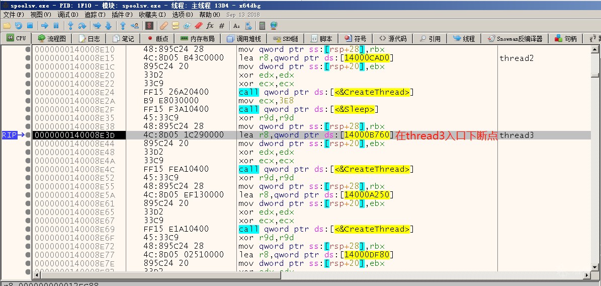
Task: Open labels tag icon
Action: coord(187,26)
